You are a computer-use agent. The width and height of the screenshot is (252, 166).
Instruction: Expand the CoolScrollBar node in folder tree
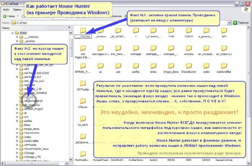pos(17,141)
